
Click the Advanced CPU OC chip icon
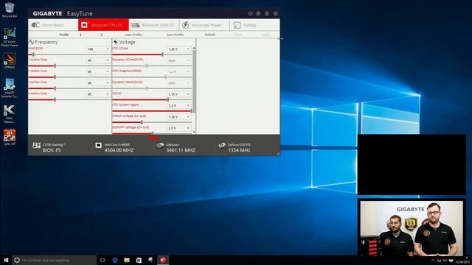tap(85, 25)
